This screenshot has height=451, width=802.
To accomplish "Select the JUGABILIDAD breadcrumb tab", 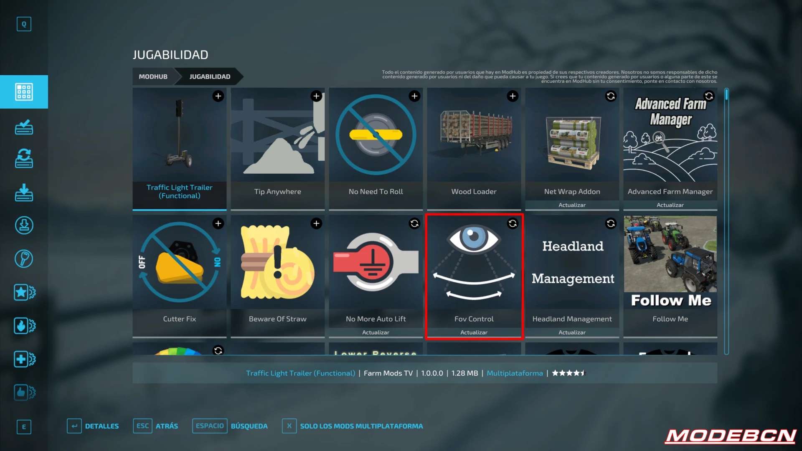I will pos(210,76).
